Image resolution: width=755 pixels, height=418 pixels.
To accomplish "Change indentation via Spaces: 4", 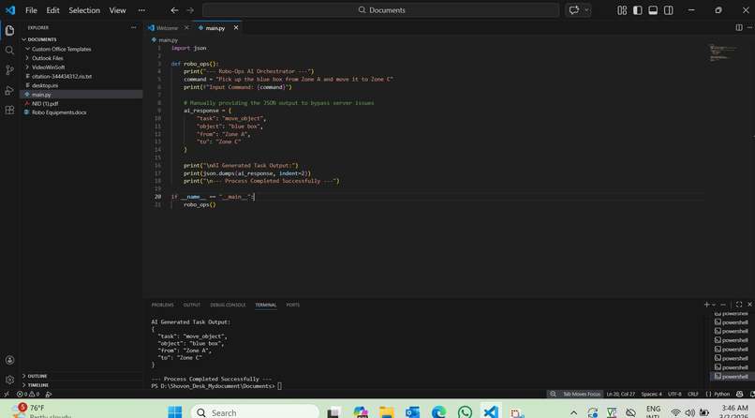I will 651,394.
